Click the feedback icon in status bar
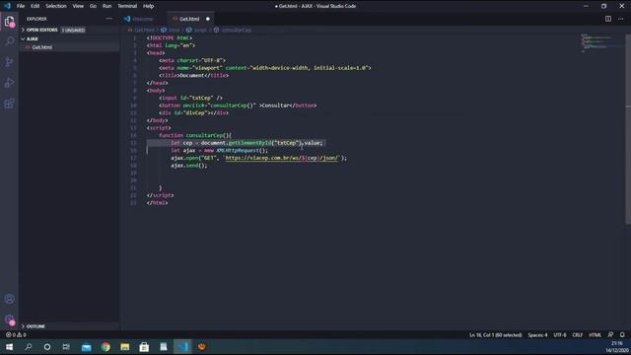Screen dimensions: 631x355 pyautogui.click(x=610, y=335)
